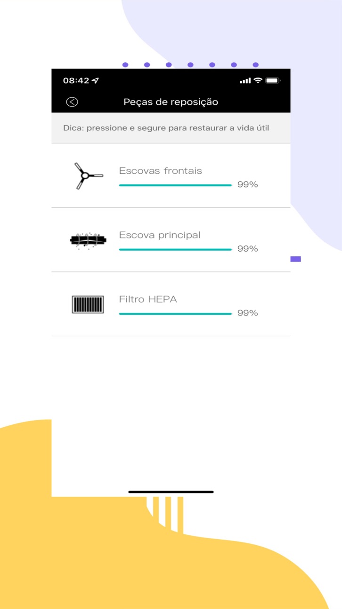Tap the Peças de reposição title

(171, 102)
